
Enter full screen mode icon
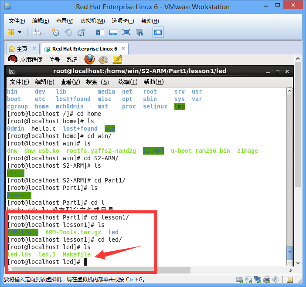pyautogui.click(x=126, y=32)
